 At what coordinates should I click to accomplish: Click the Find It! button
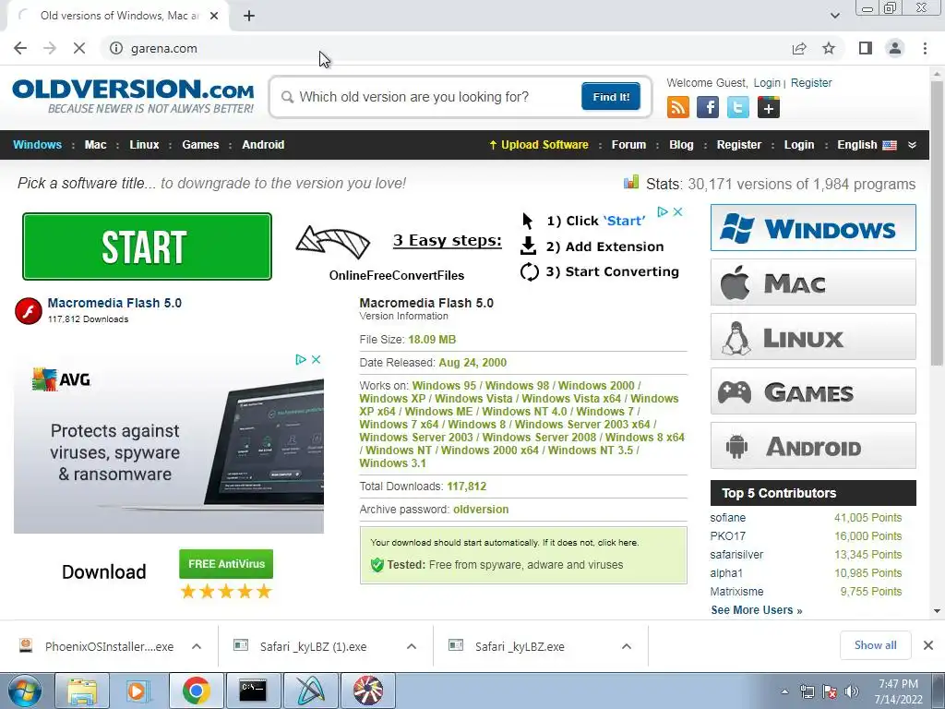[611, 96]
